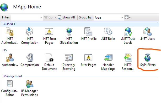Open Directory Browsing feature

(x=69, y=62)
